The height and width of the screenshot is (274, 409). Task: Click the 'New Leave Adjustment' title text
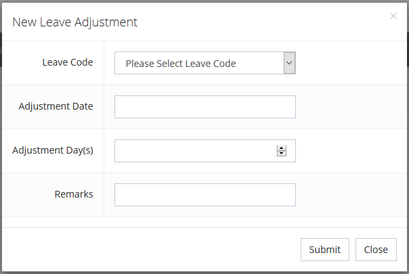[x=74, y=22]
